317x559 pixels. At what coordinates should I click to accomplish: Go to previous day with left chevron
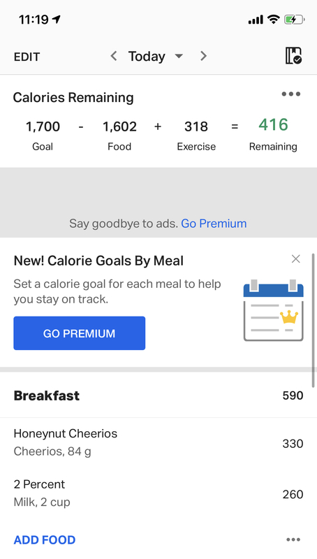pyautogui.click(x=114, y=56)
